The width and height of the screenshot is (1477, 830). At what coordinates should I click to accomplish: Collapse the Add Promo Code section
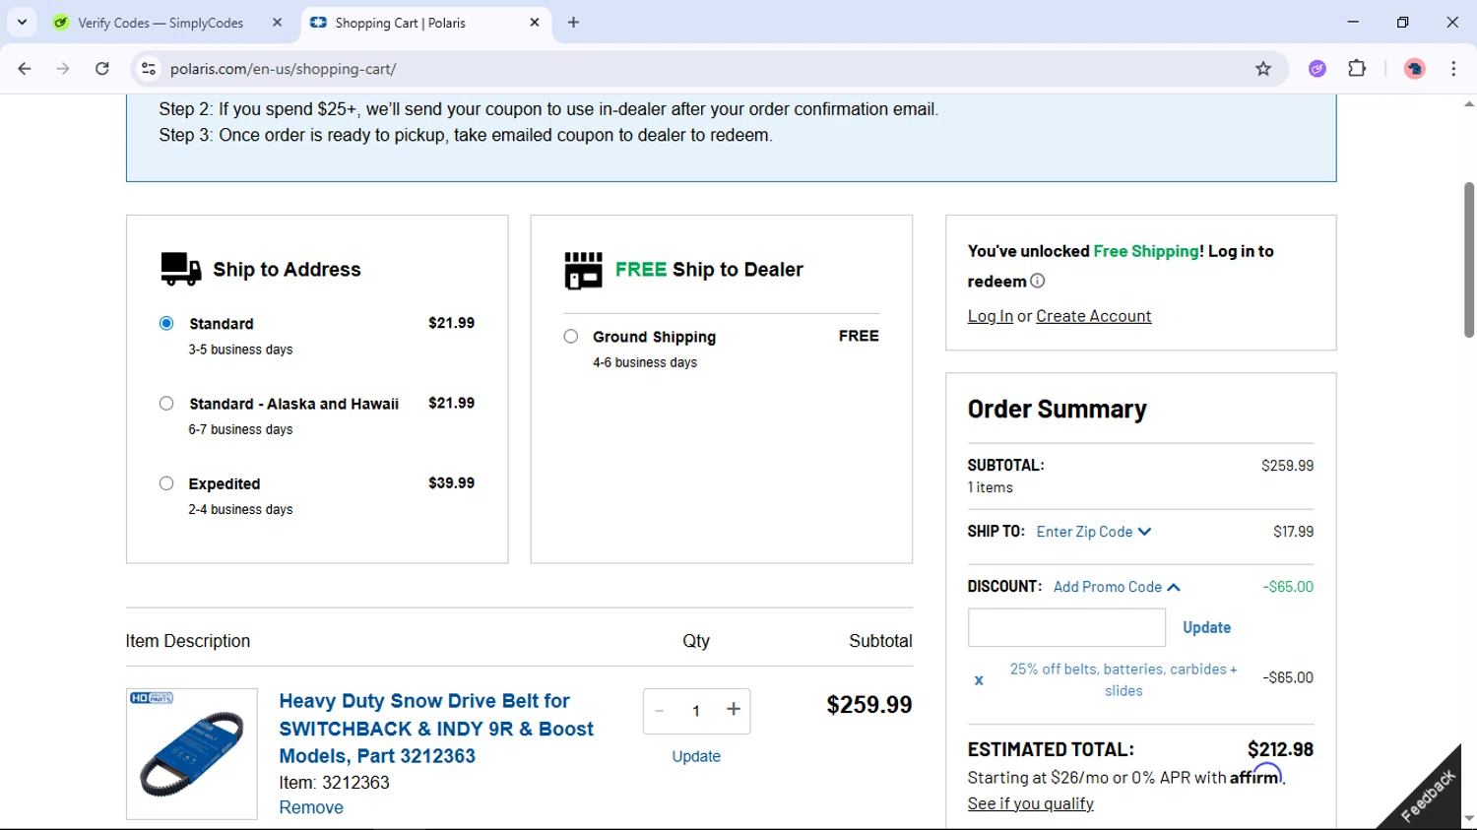pyautogui.click(x=1117, y=587)
